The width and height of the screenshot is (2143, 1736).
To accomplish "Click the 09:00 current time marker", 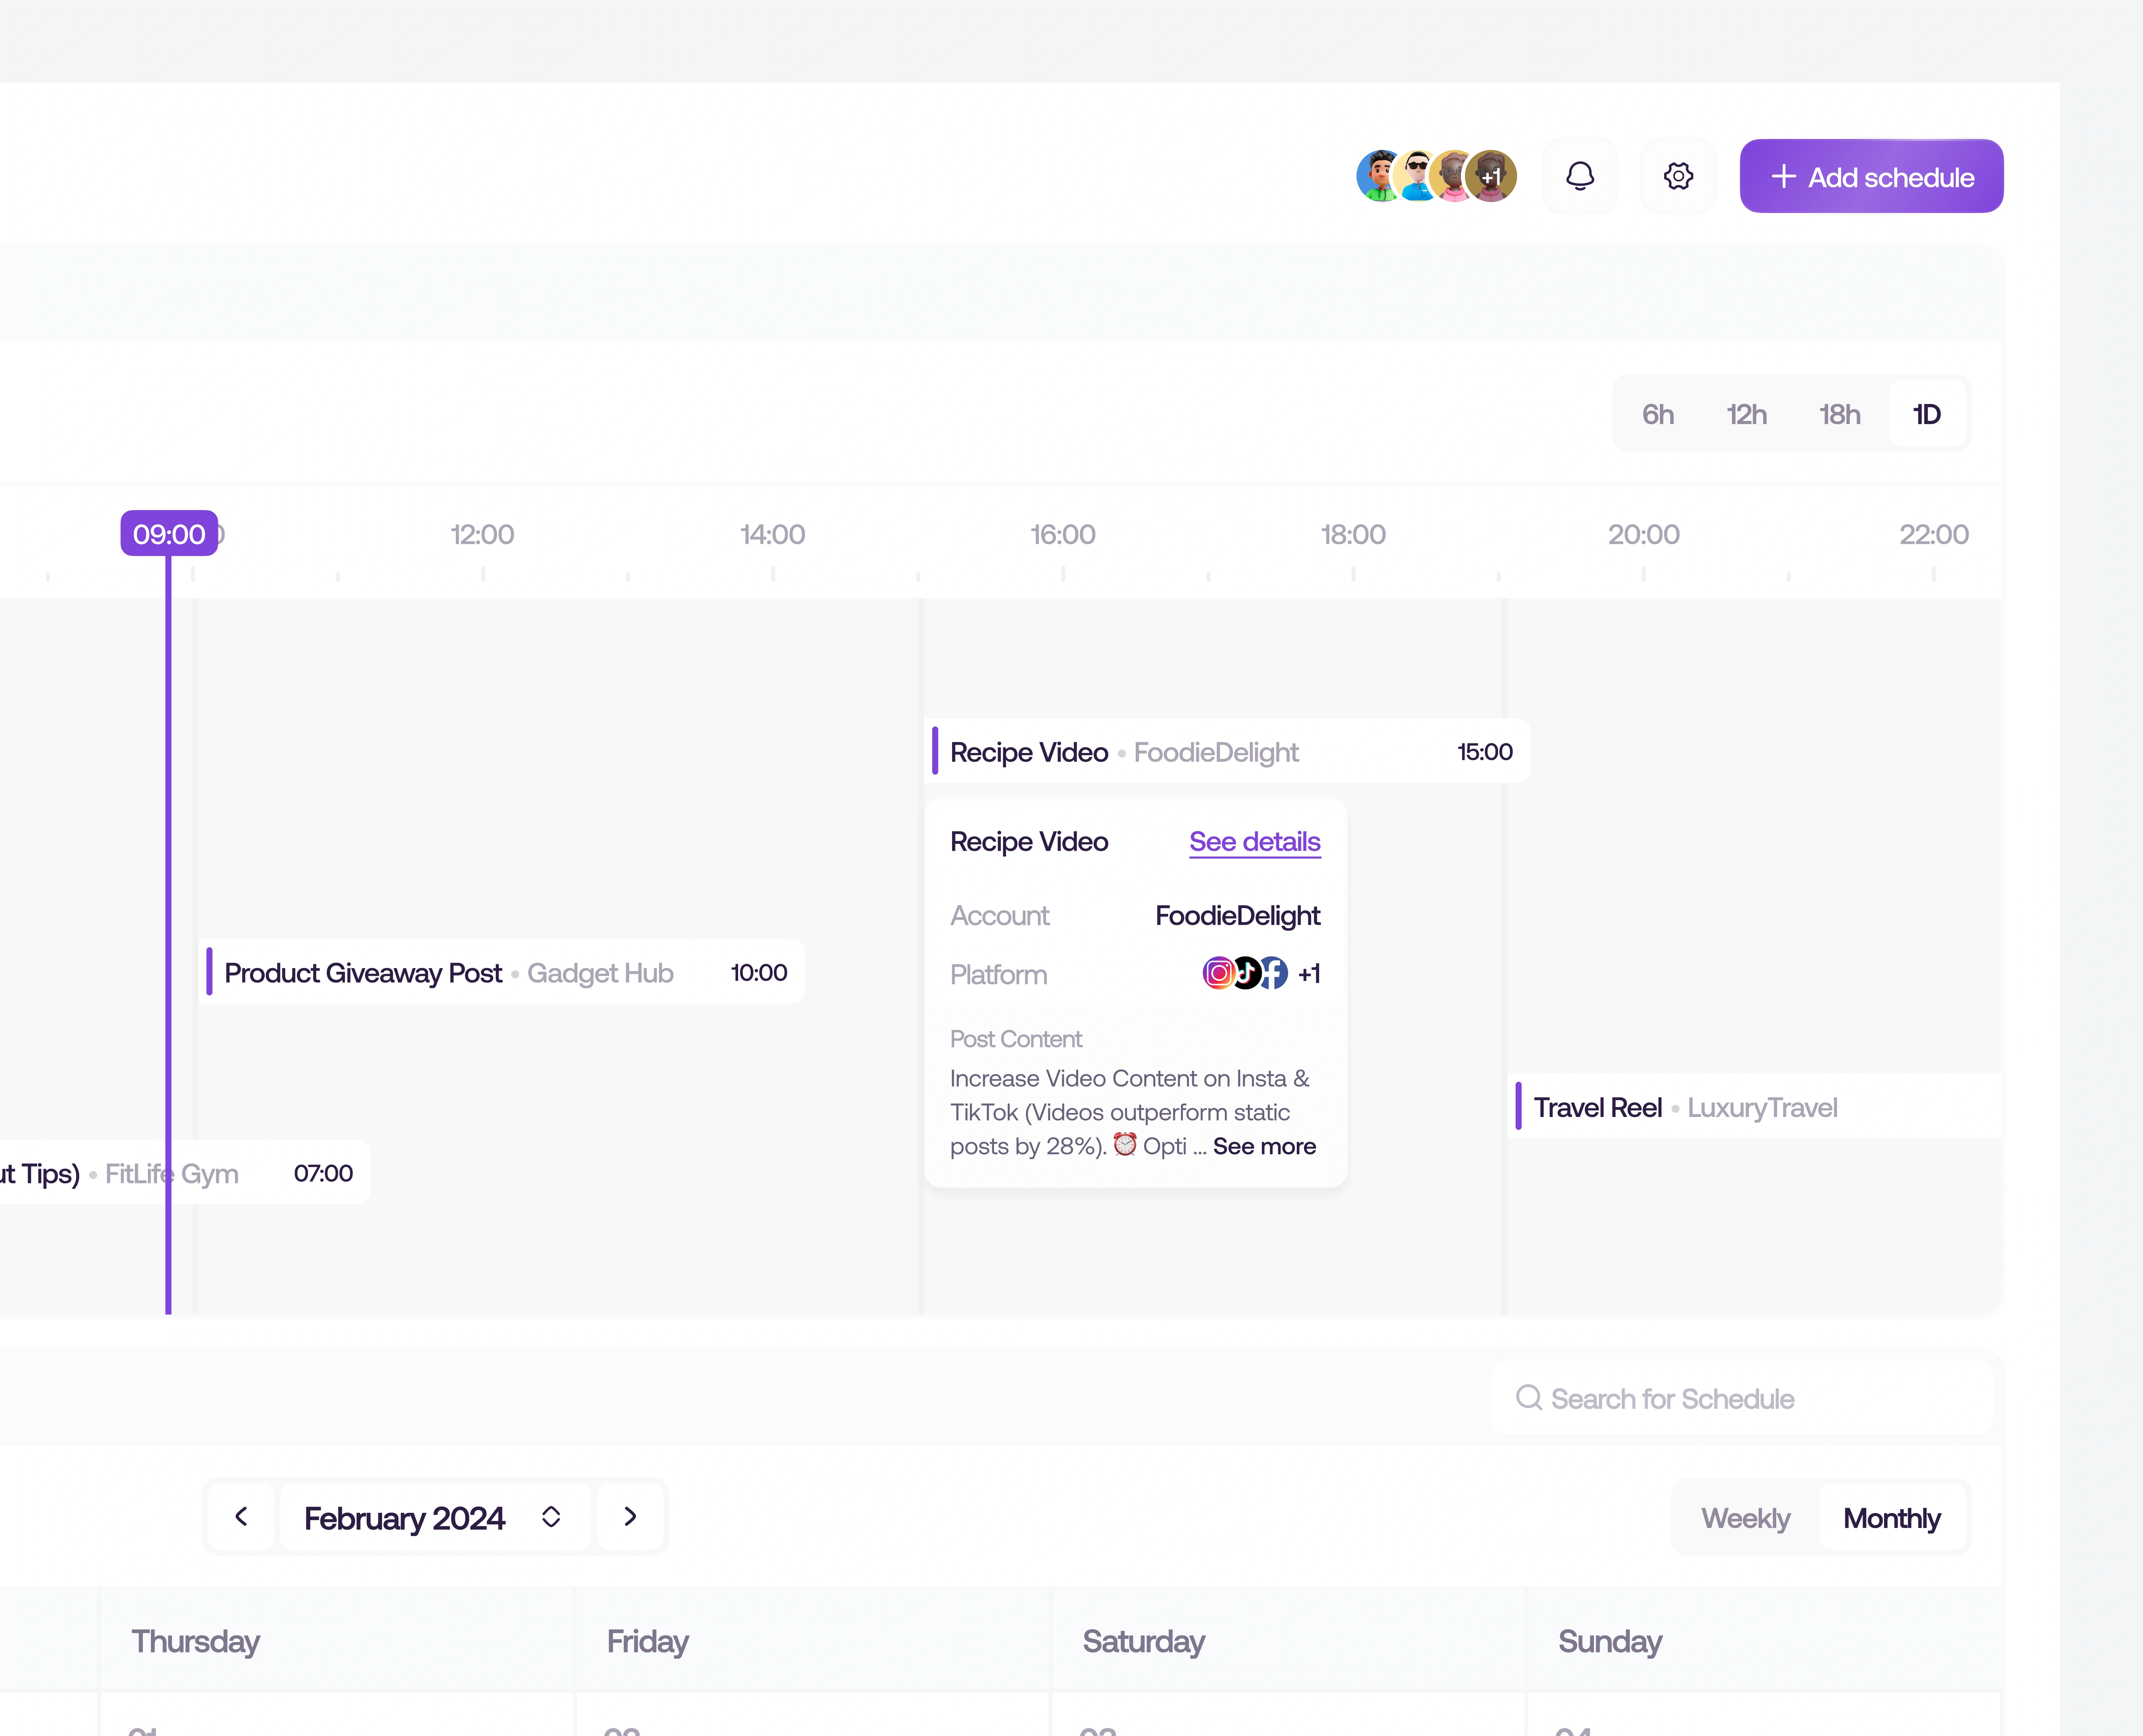I will pos(169,534).
